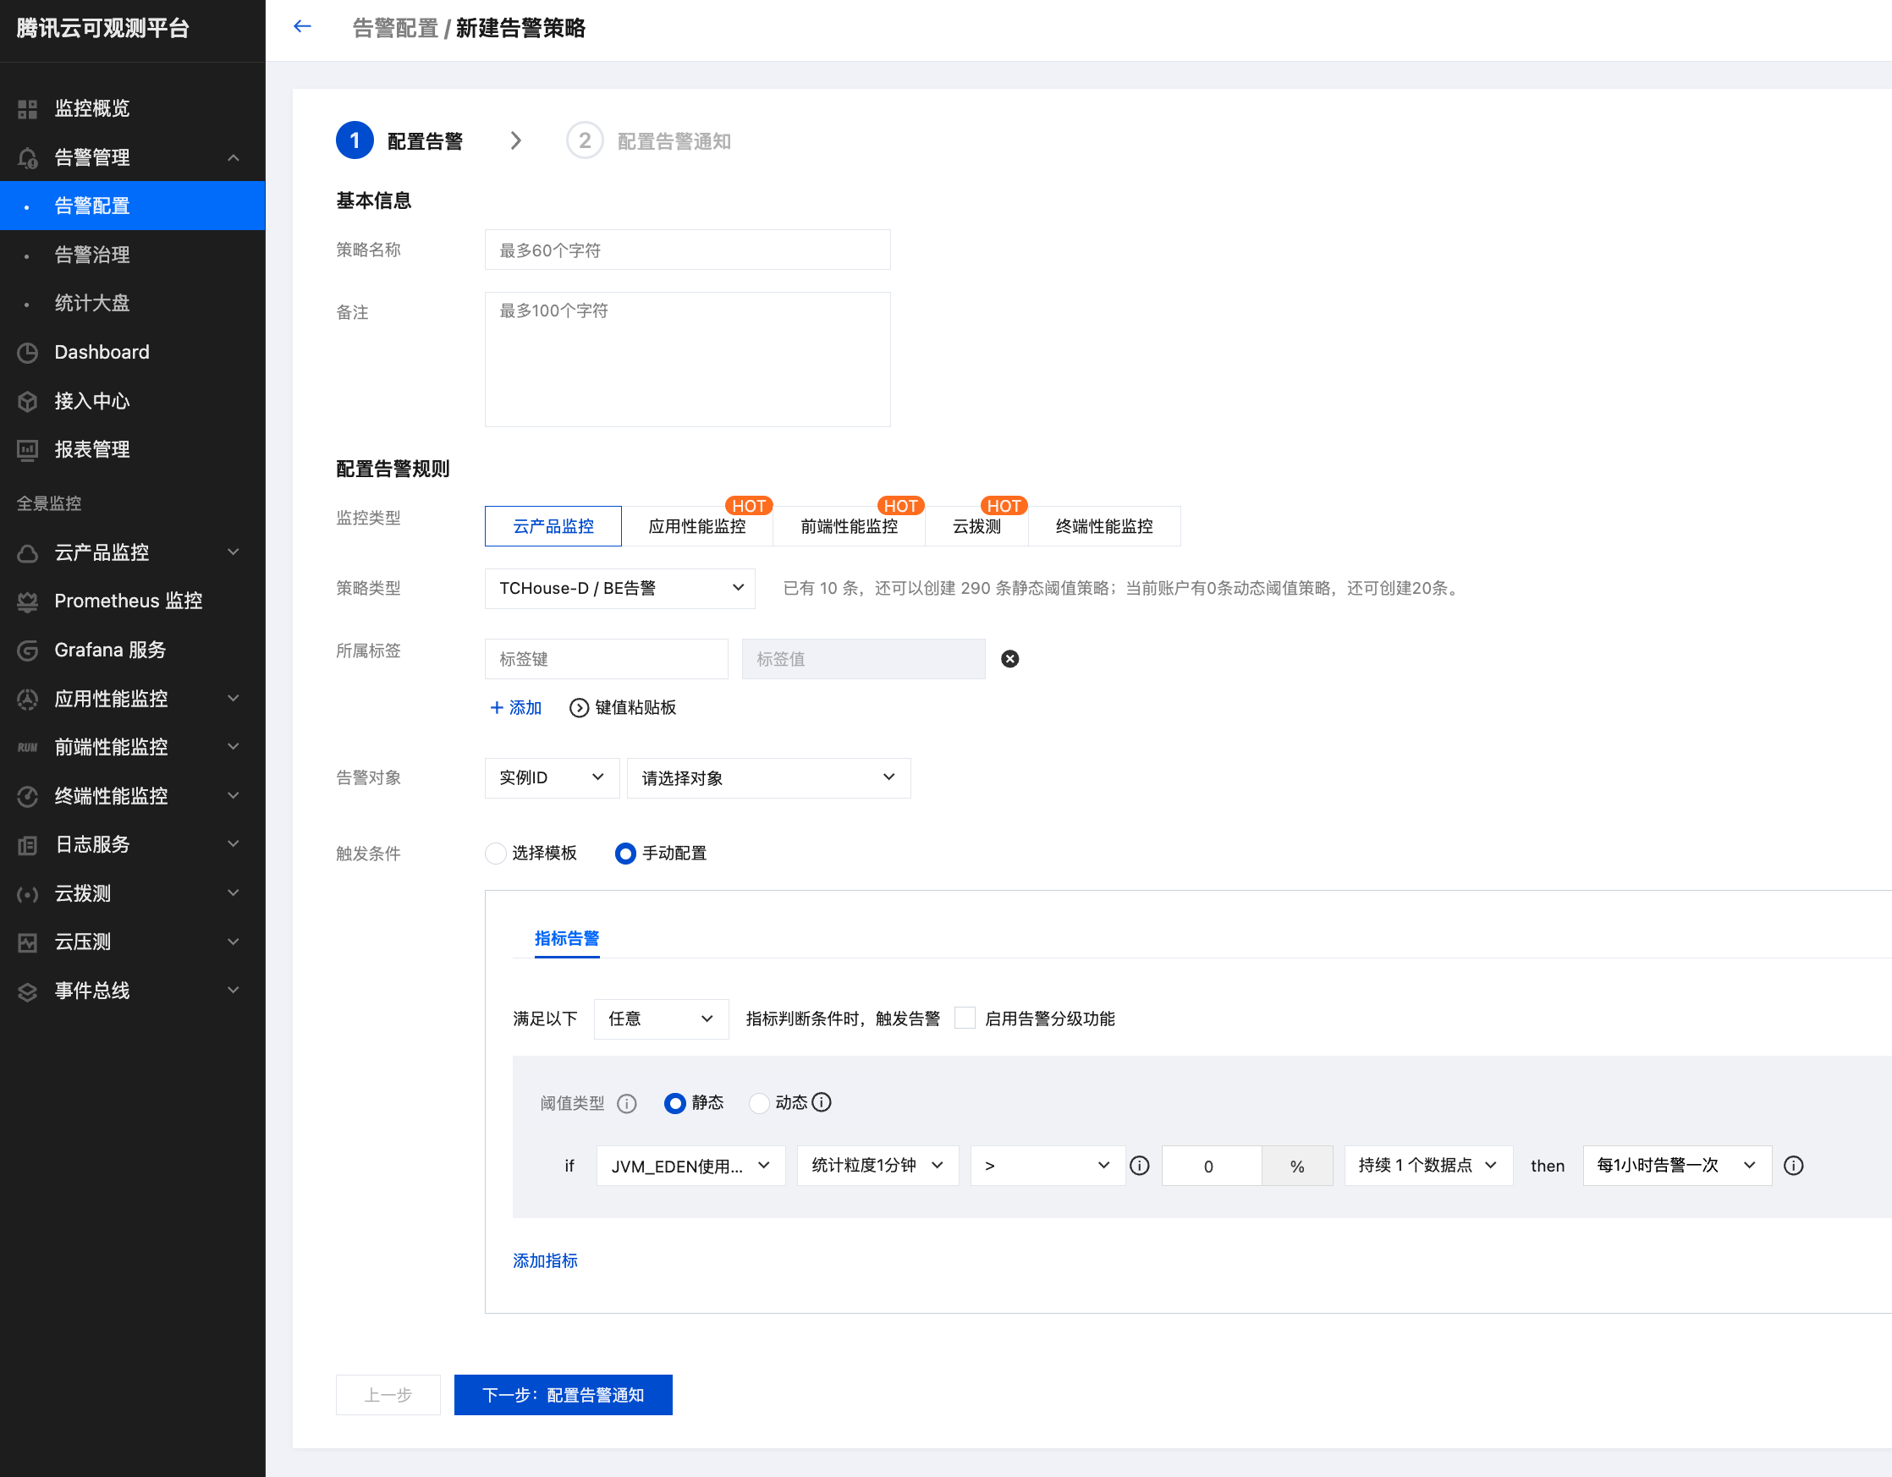Remove tag row with the X icon
This screenshot has width=1892, height=1477.
[1009, 659]
